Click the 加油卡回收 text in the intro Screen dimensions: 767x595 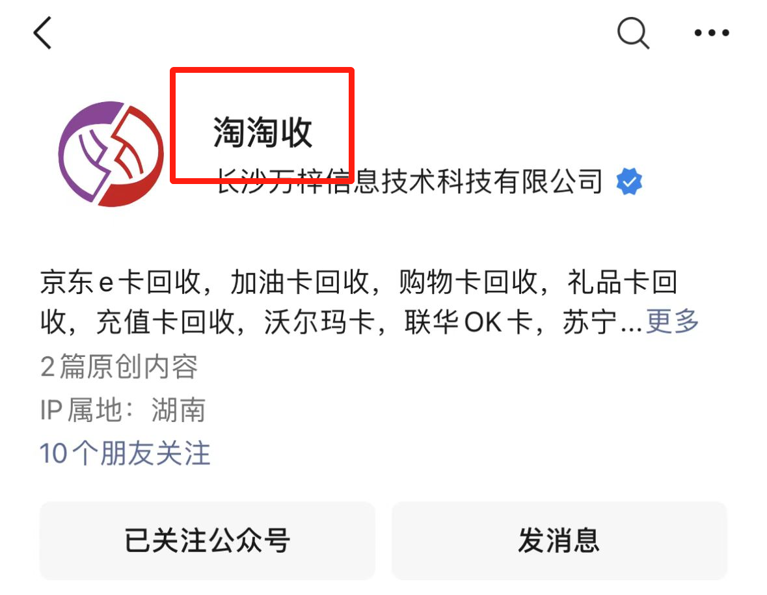tap(300, 282)
